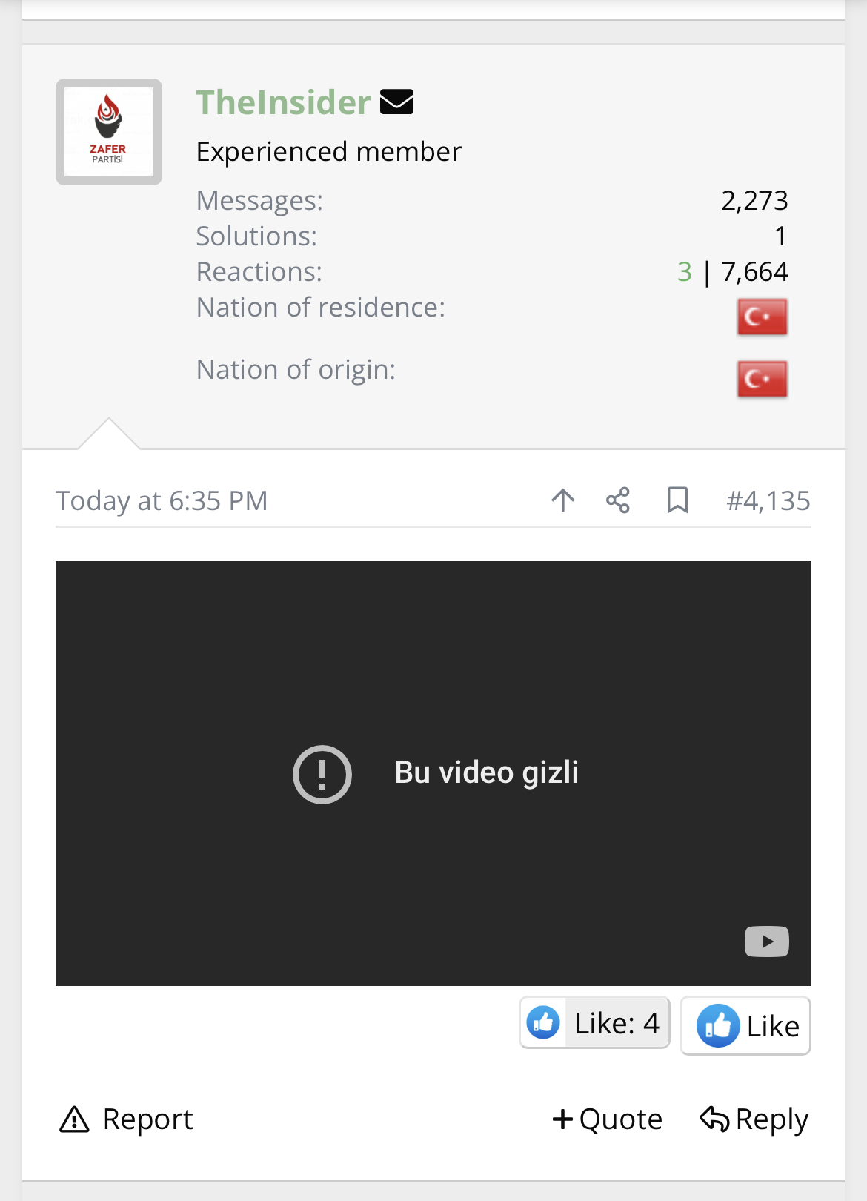This screenshot has width=867, height=1201.
Task: Click the exclamation warning icon in video
Action: click(322, 774)
